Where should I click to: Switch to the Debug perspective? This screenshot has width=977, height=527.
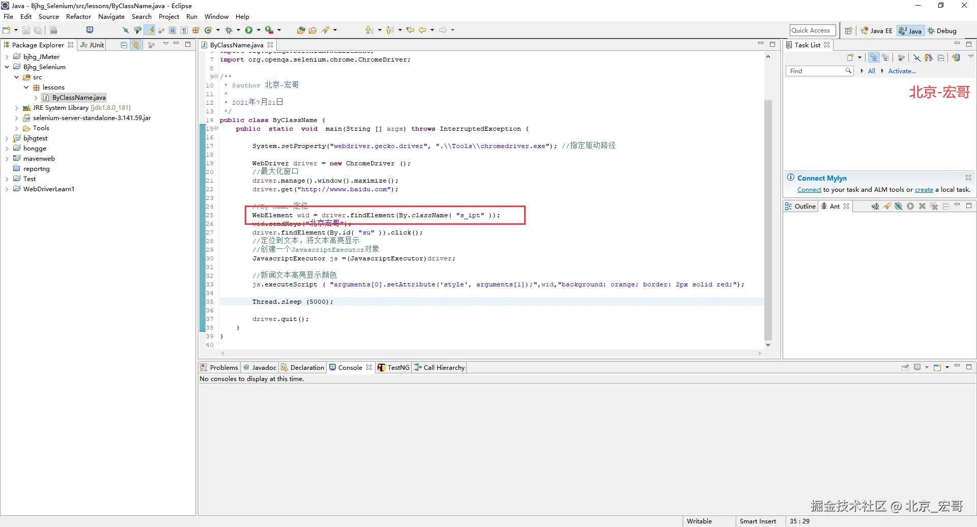[942, 31]
